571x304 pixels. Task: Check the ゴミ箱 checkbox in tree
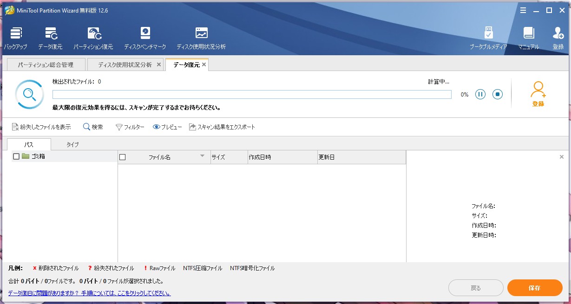tap(16, 156)
